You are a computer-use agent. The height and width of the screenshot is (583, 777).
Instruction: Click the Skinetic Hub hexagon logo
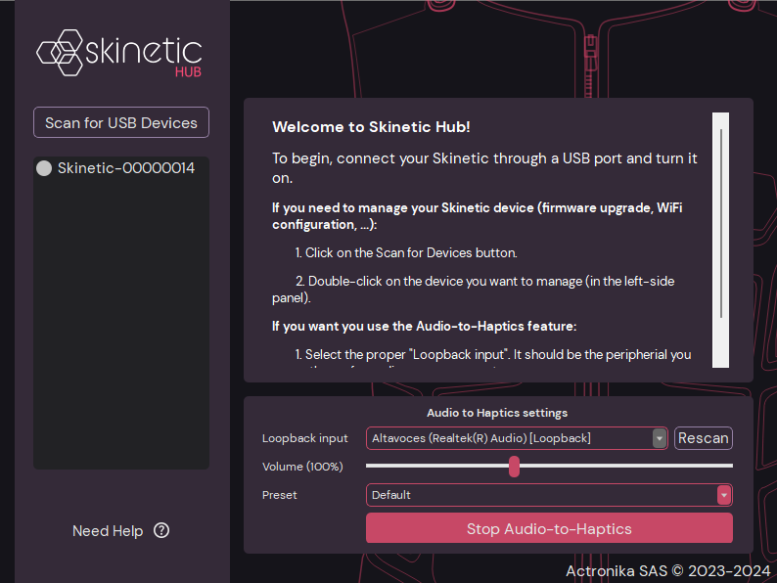point(60,53)
